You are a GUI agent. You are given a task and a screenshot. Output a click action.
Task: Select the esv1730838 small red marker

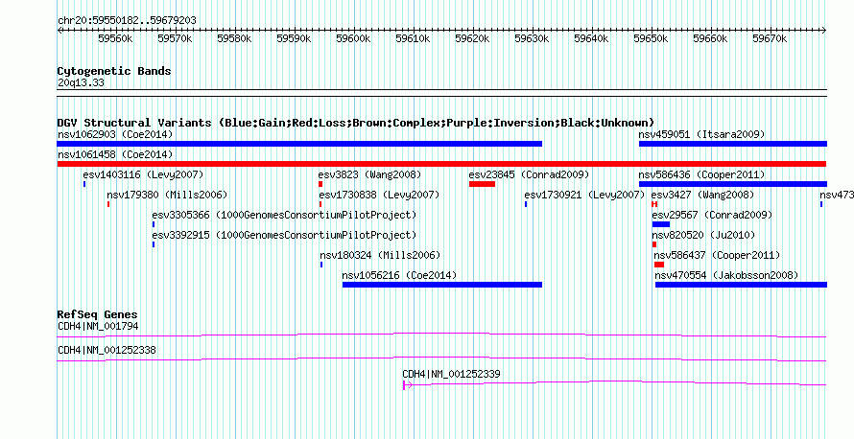[320, 204]
